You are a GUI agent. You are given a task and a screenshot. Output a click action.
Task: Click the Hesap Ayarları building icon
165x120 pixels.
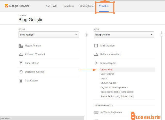pos(21,46)
